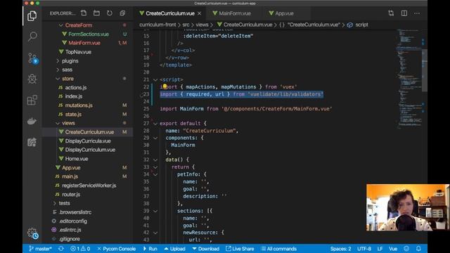The height and width of the screenshot is (253, 450).
Task: Click 'src' in the breadcrumb path
Action: pos(186,25)
